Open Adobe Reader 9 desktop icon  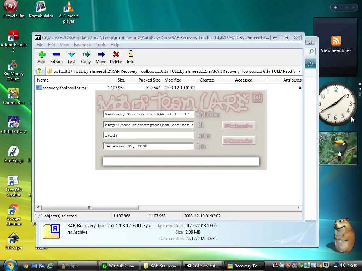[x=14, y=41]
